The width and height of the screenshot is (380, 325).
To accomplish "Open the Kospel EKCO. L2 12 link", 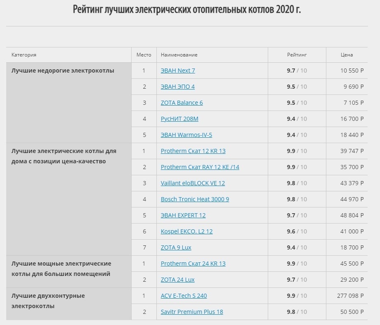I will tap(186, 231).
